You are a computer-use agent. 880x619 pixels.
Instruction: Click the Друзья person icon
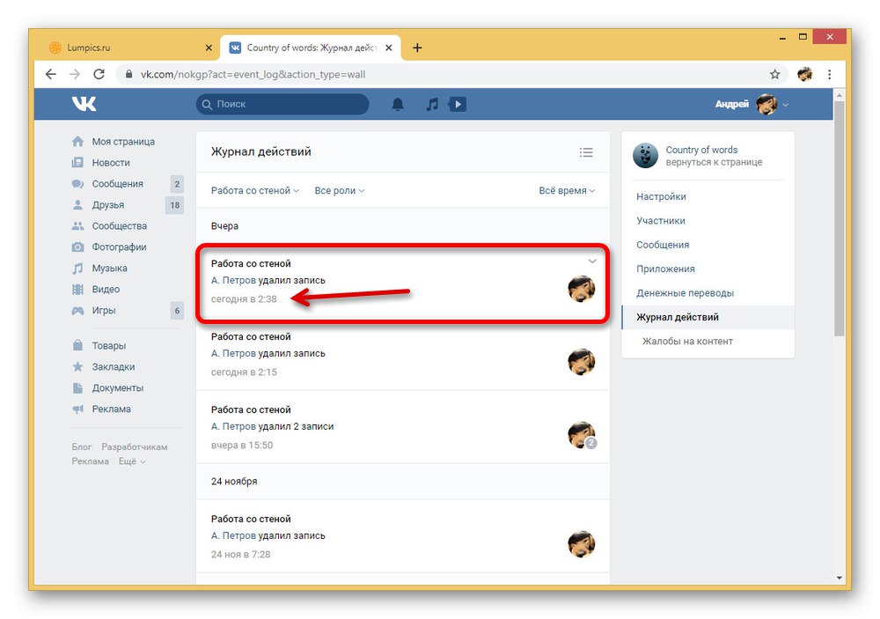77,205
